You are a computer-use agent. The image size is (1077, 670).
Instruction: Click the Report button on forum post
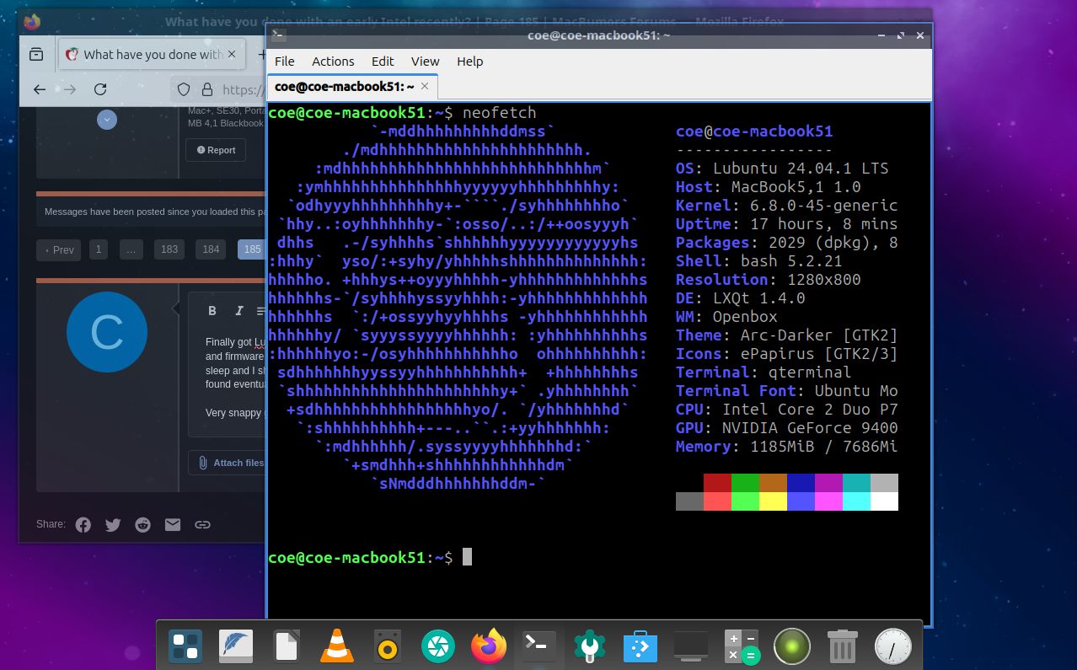pos(217,150)
